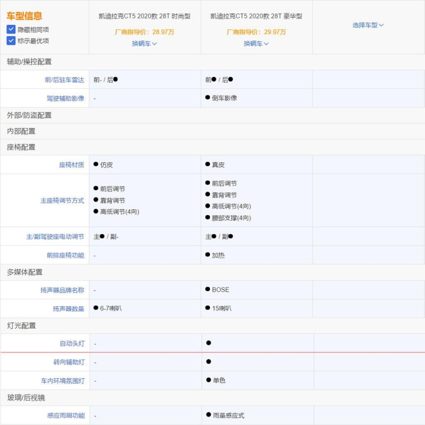Click the 雨量感应式 wiper value
The image size is (425, 425).
point(225,415)
